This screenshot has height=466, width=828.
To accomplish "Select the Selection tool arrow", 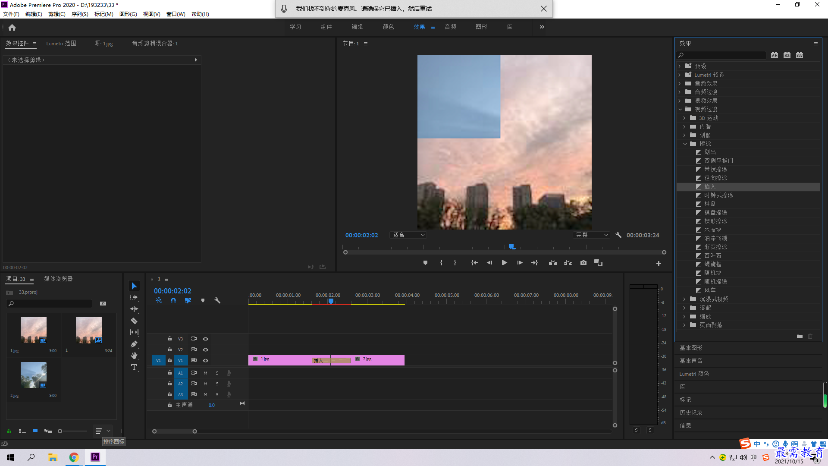I will (134, 286).
